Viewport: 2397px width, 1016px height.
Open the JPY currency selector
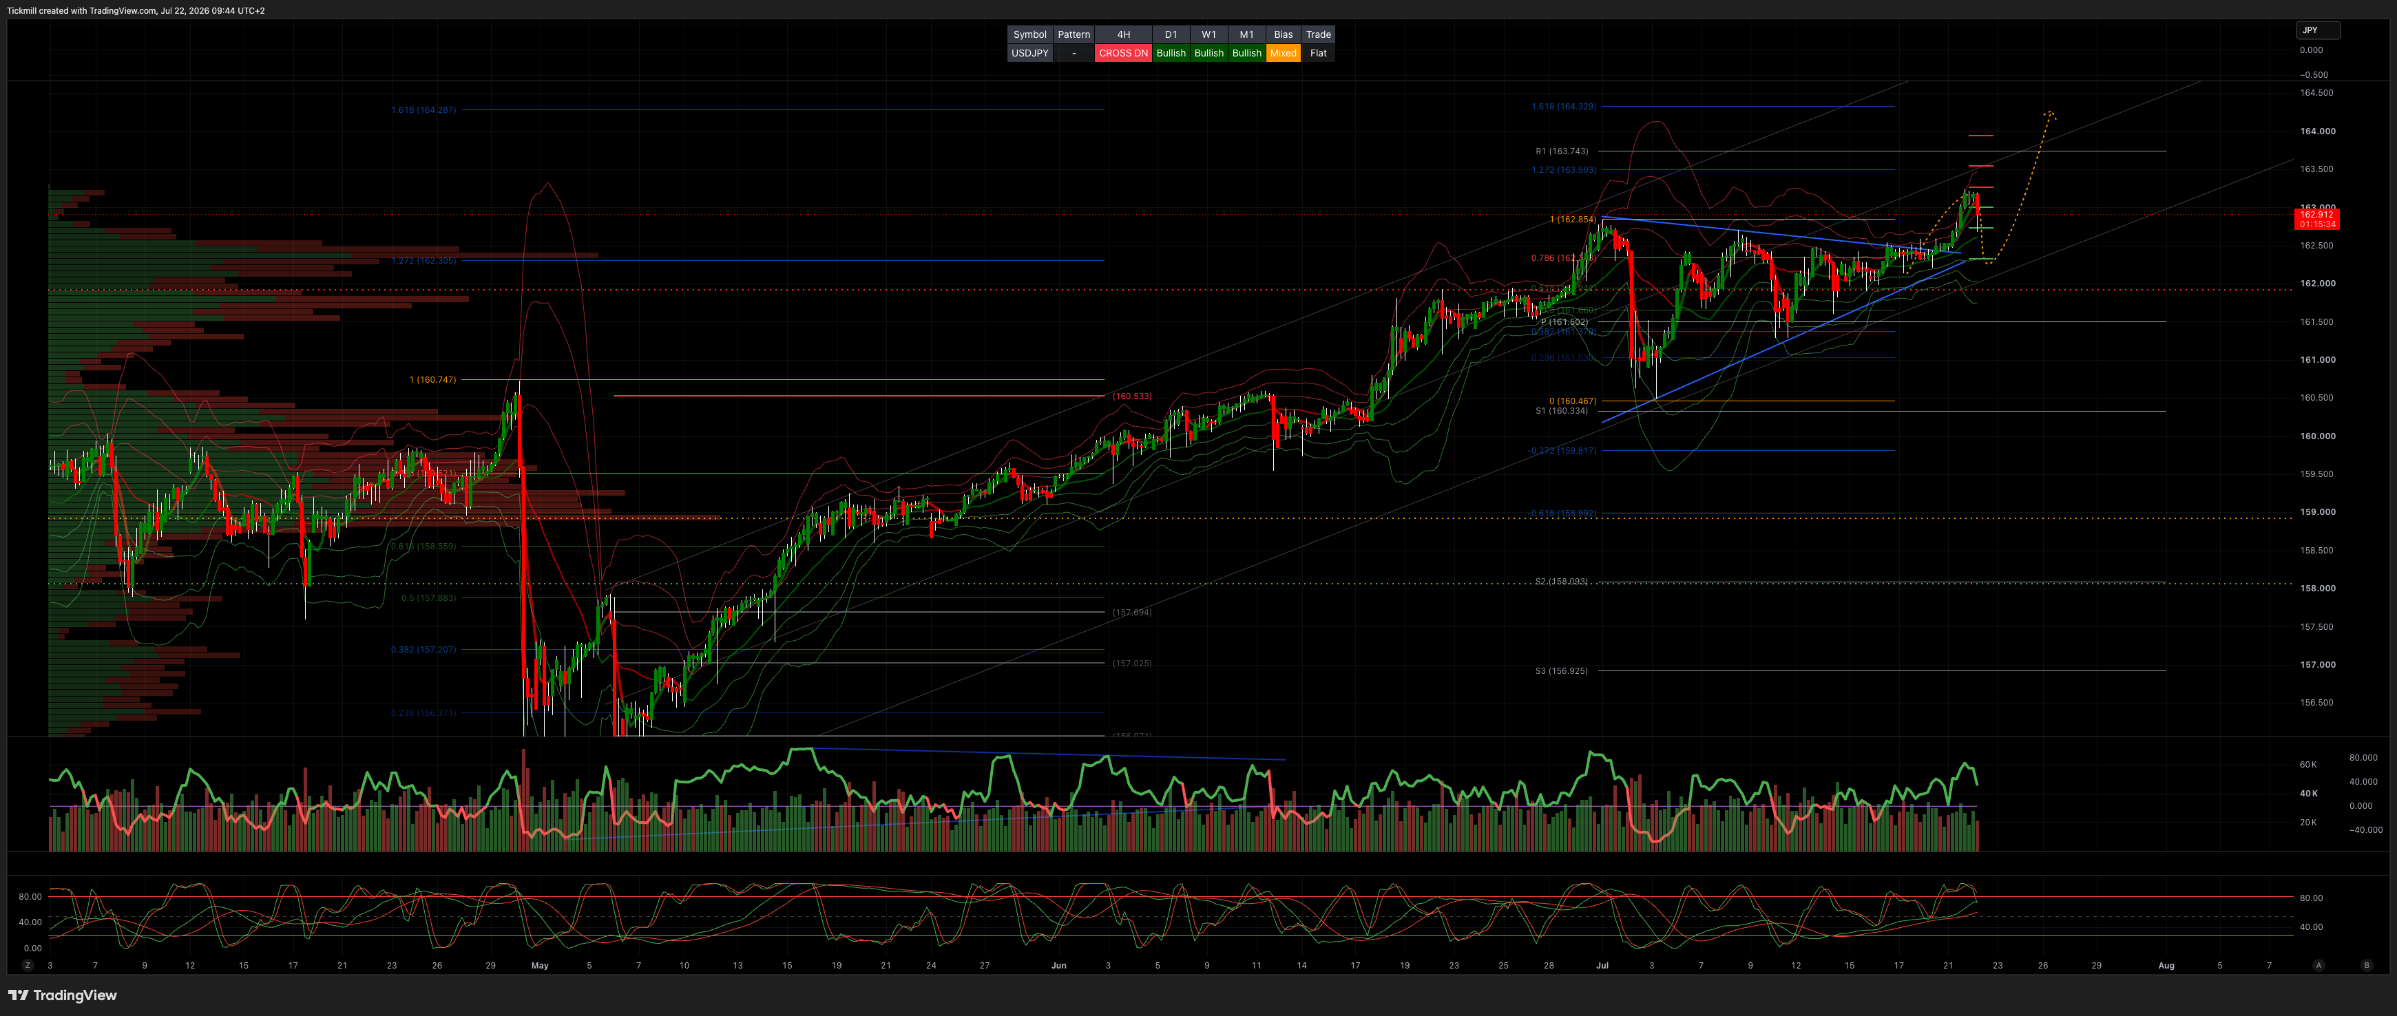point(2317,30)
